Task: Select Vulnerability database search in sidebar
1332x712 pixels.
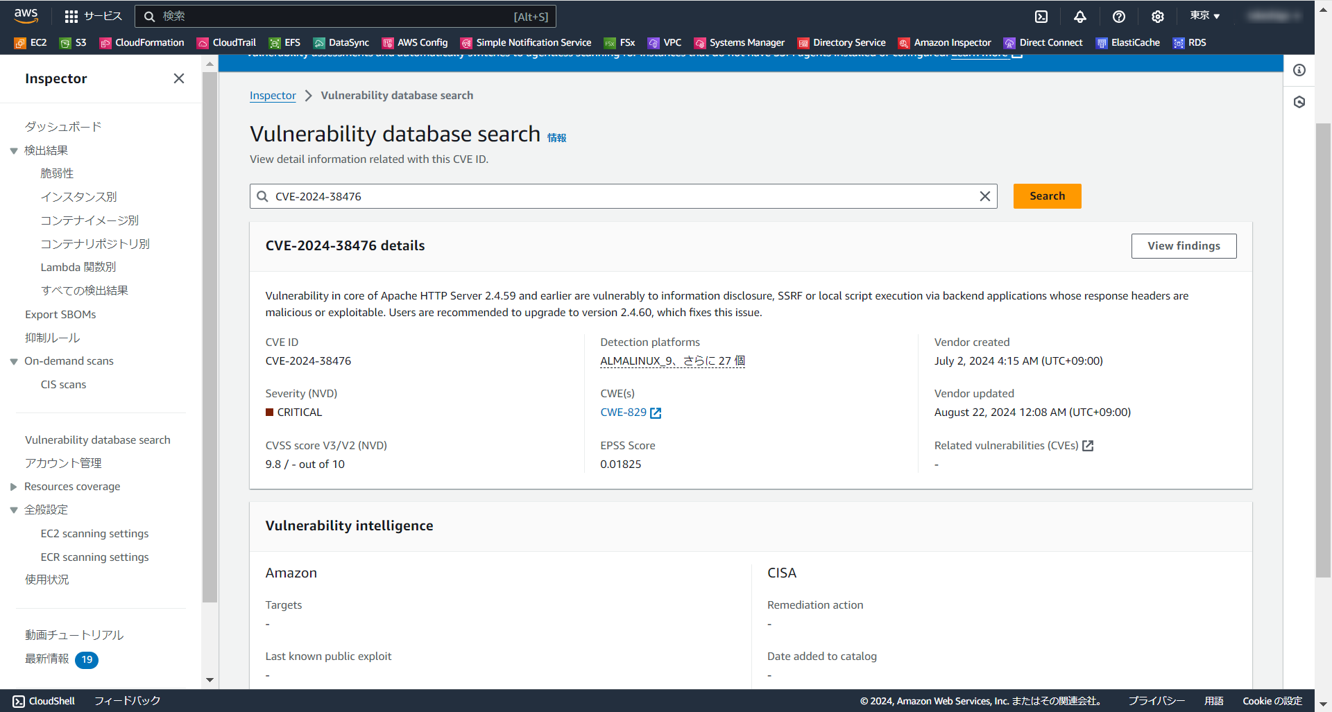Action: [98, 440]
